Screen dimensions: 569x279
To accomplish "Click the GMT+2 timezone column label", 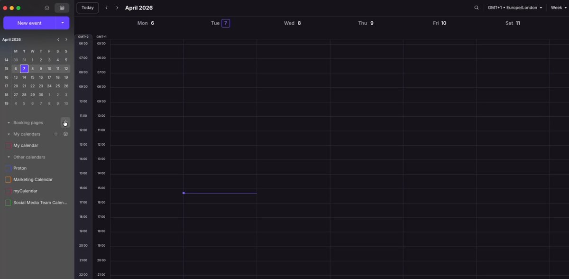I will click(83, 37).
